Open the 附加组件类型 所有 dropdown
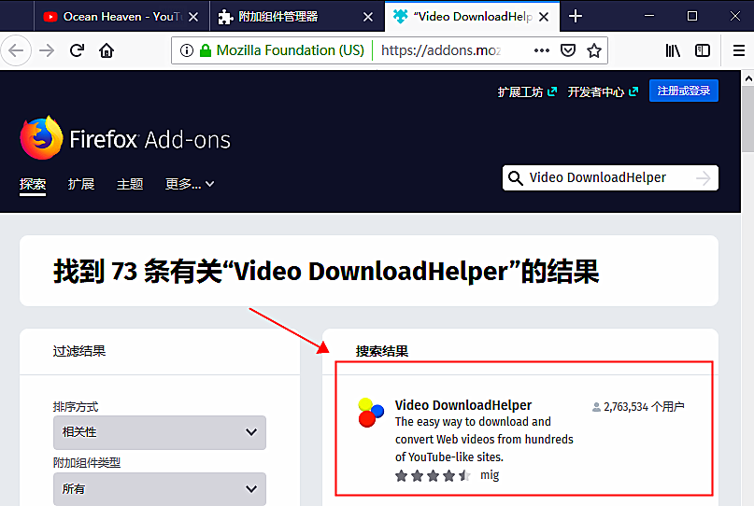Viewport: 754px width, 506px height. tap(160, 488)
